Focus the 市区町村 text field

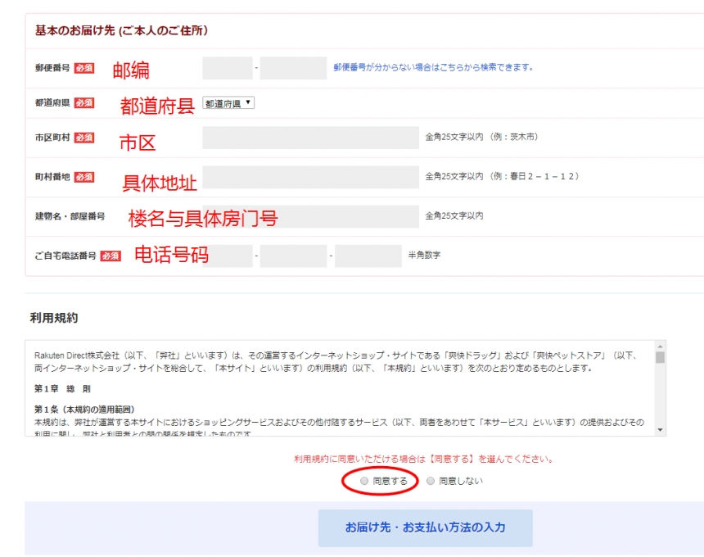tap(311, 138)
